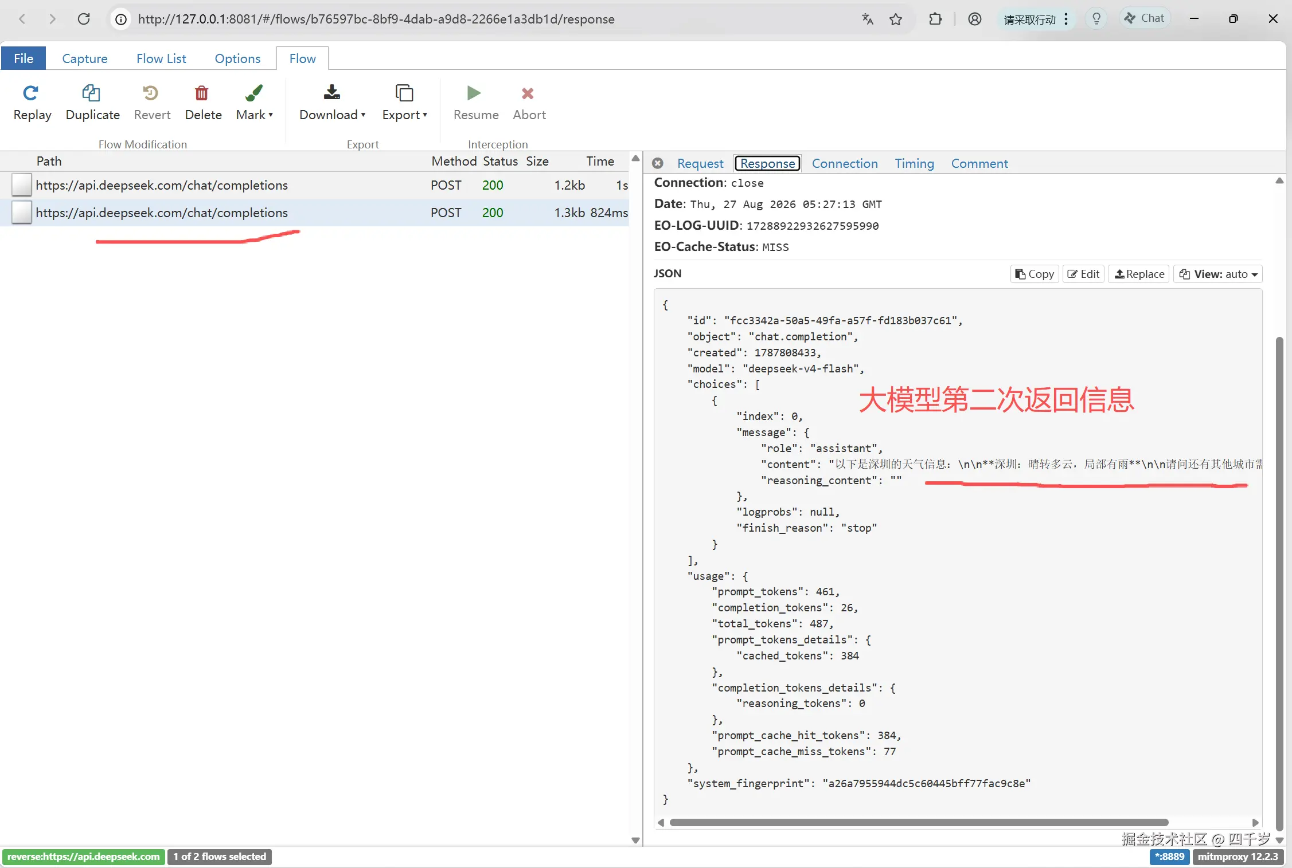Open the Download dropdown
Image resolution: width=1292 pixels, height=868 pixels.
332,103
